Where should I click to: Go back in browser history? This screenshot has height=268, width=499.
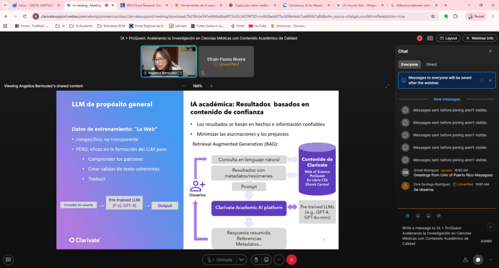point(6,16)
